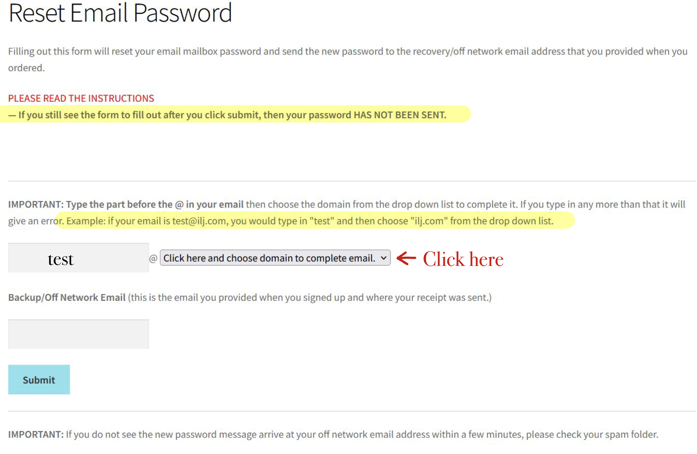Click the bold "Backup/Off Network Email" label
Screen dimensions: 697x454
point(67,298)
